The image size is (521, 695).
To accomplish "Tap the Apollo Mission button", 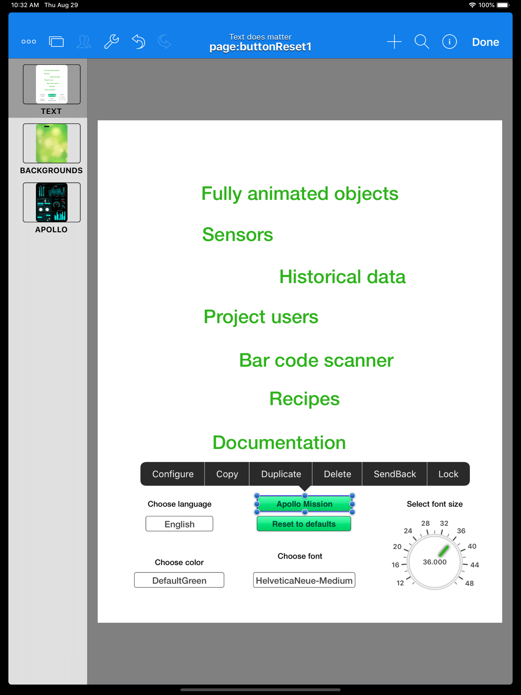I will pyautogui.click(x=304, y=504).
